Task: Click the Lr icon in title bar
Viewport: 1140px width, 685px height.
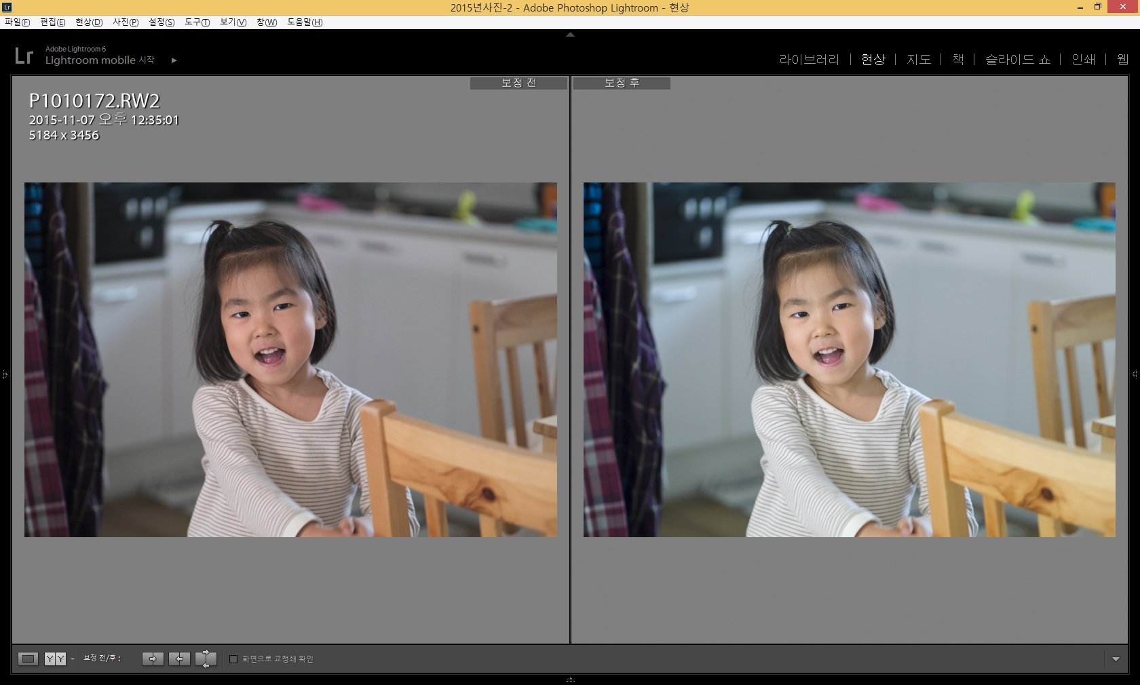Action: click(7, 7)
